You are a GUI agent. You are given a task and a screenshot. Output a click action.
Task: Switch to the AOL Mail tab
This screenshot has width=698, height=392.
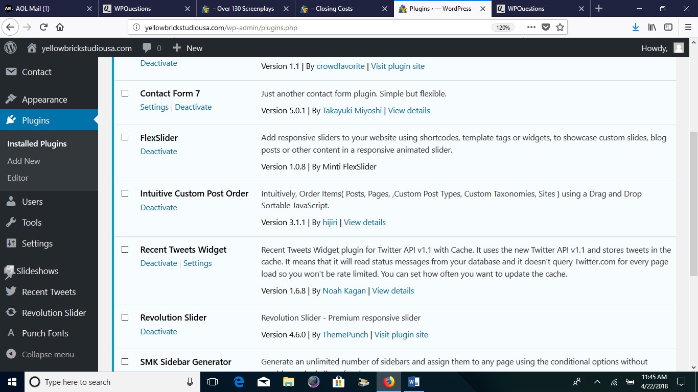(x=49, y=9)
